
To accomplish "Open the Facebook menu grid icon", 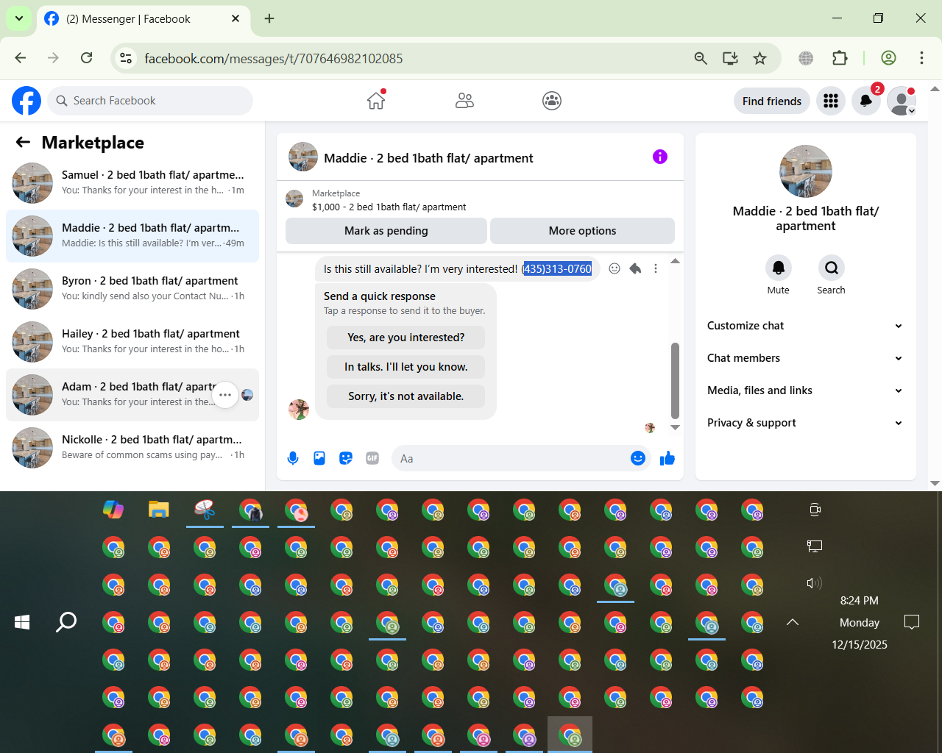I will (x=831, y=101).
